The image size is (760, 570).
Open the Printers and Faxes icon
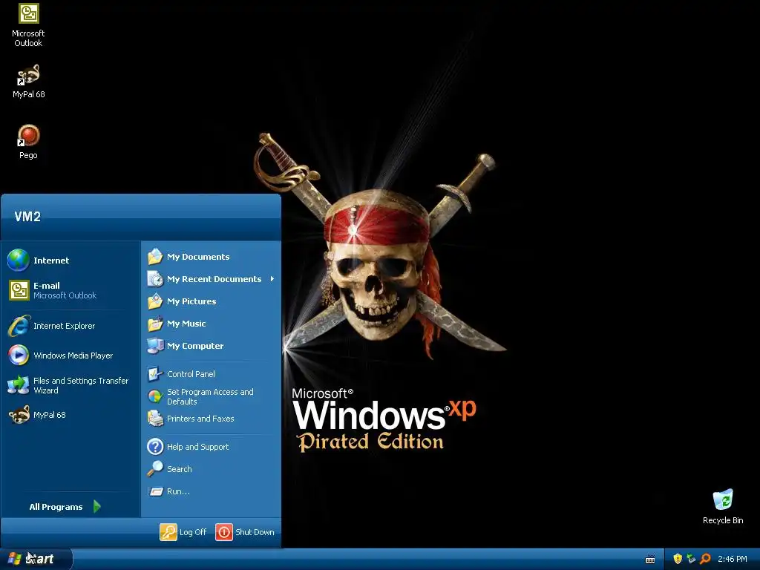[155, 419]
